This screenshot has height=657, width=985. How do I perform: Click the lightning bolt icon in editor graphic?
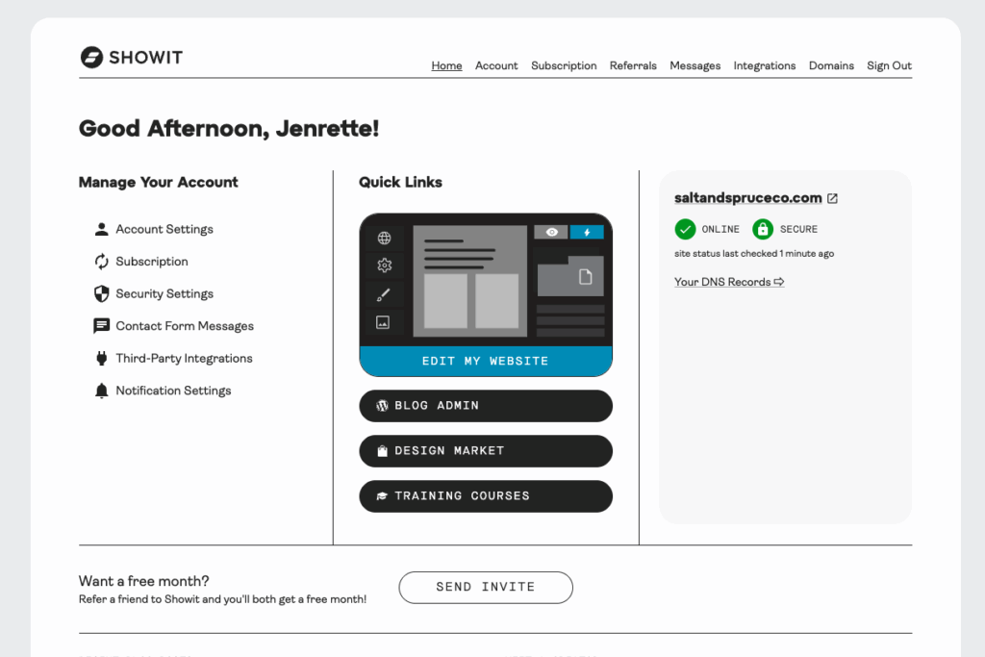click(587, 233)
